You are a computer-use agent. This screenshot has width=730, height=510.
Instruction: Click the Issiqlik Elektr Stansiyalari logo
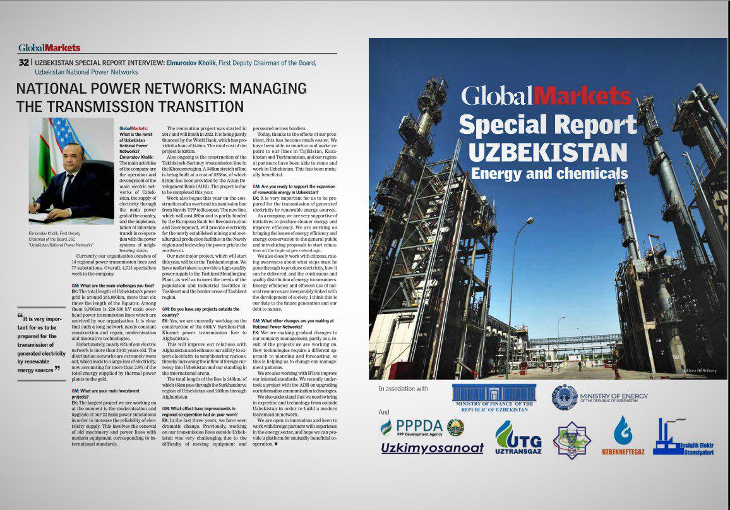[x=683, y=437]
